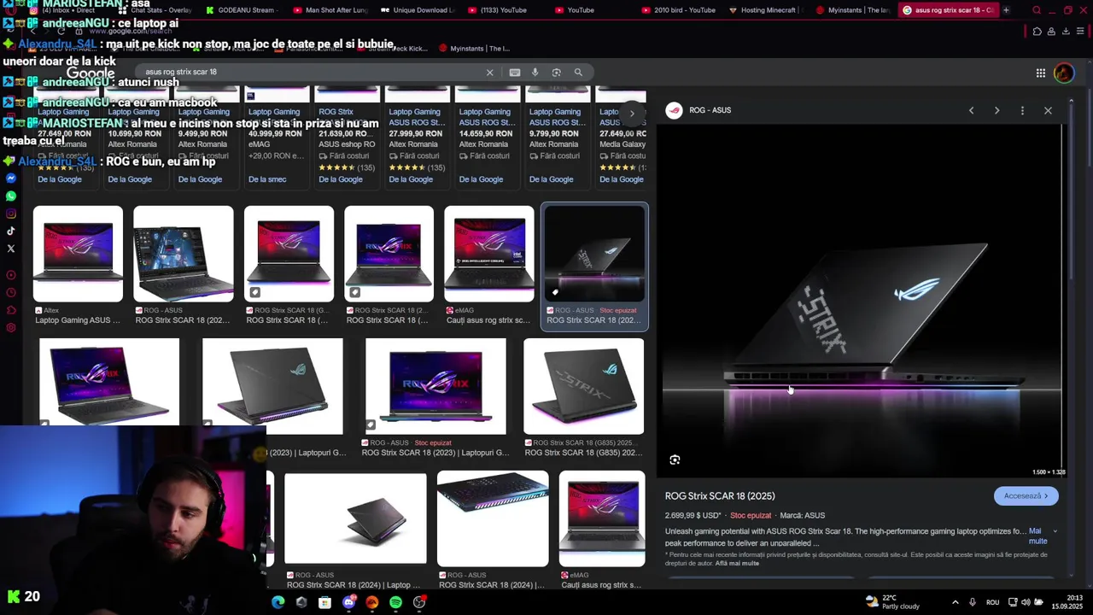Click large ROG Strix laptop preview image

point(862,301)
